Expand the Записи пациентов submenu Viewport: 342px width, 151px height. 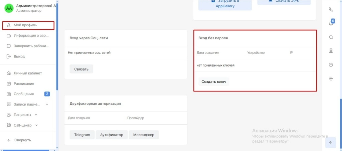click(x=47, y=104)
